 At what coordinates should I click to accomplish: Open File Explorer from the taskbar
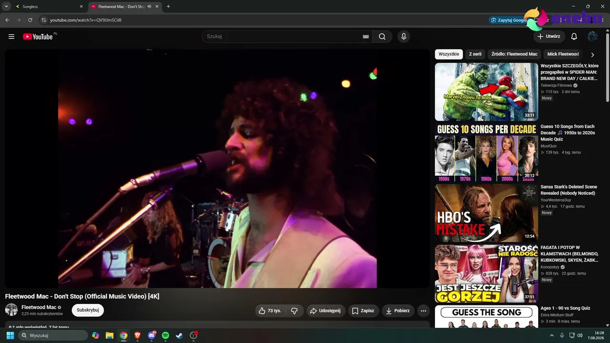click(x=110, y=335)
